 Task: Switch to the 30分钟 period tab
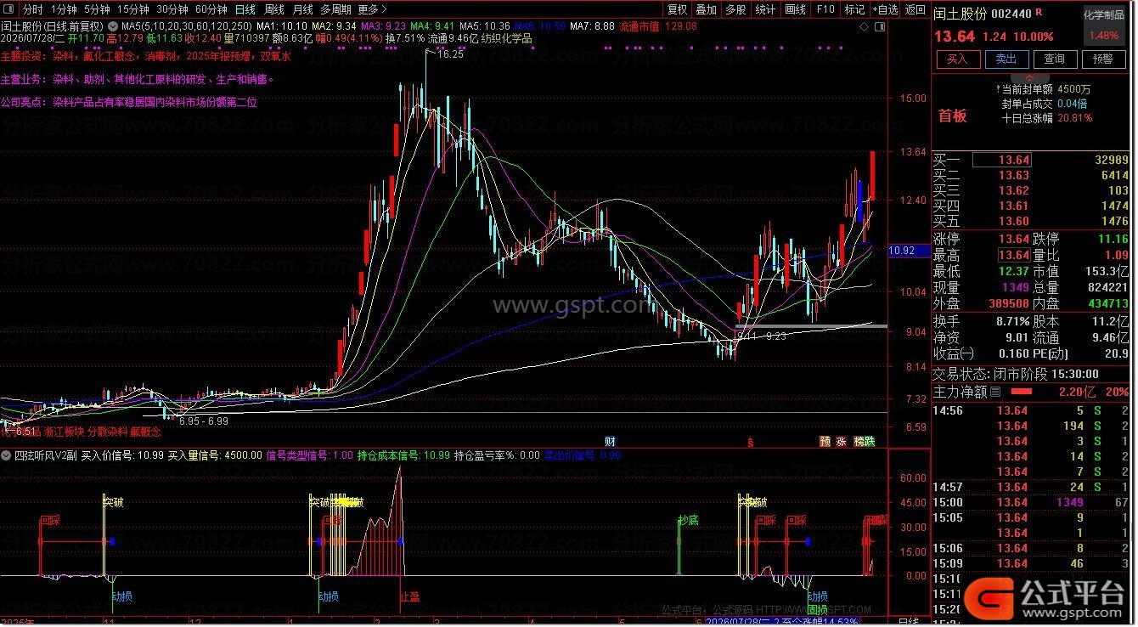pos(172,9)
